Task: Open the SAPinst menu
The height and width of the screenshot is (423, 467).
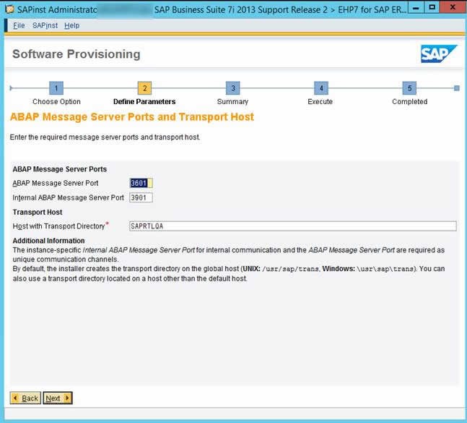Action: click(x=45, y=25)
